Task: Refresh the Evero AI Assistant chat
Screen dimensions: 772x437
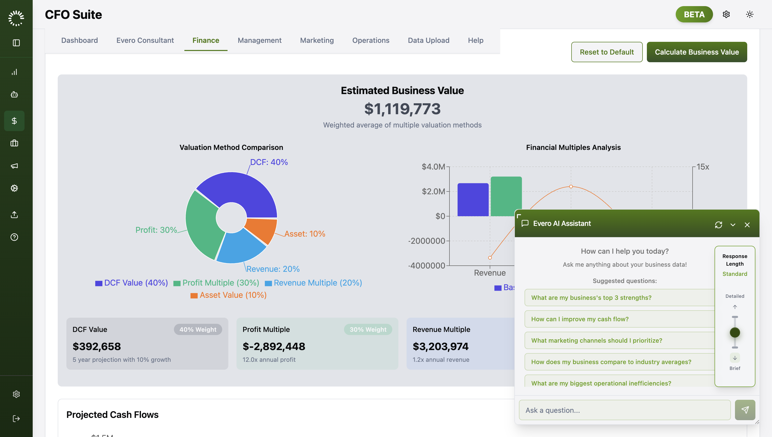Action: [x=718, y=225]
